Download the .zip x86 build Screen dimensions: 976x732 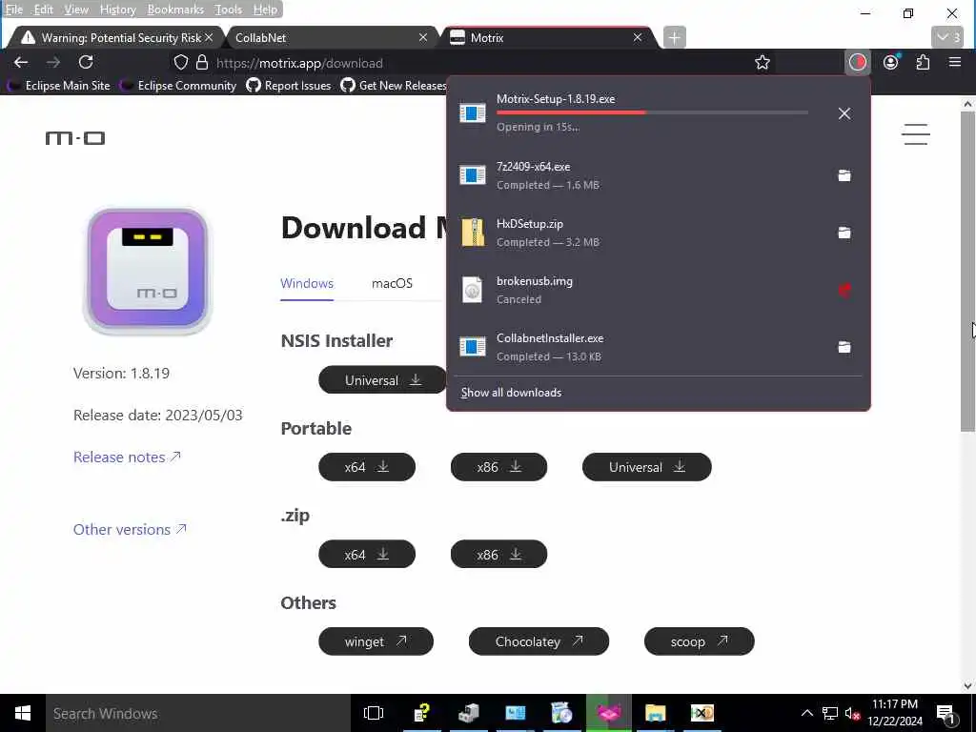(x=498, y=554)
